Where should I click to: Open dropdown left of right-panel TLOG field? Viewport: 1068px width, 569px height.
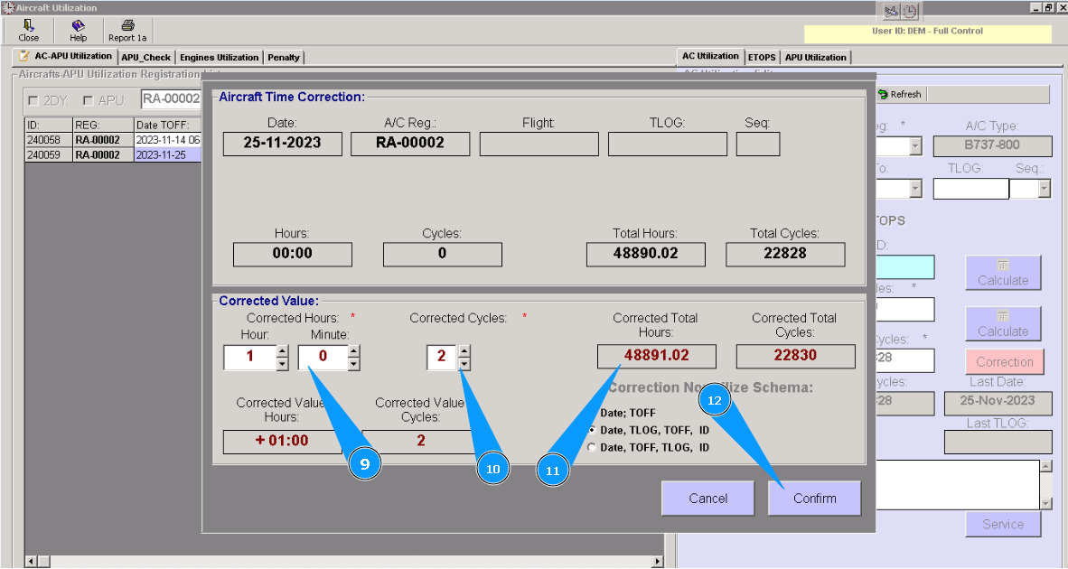click(915, 189)
